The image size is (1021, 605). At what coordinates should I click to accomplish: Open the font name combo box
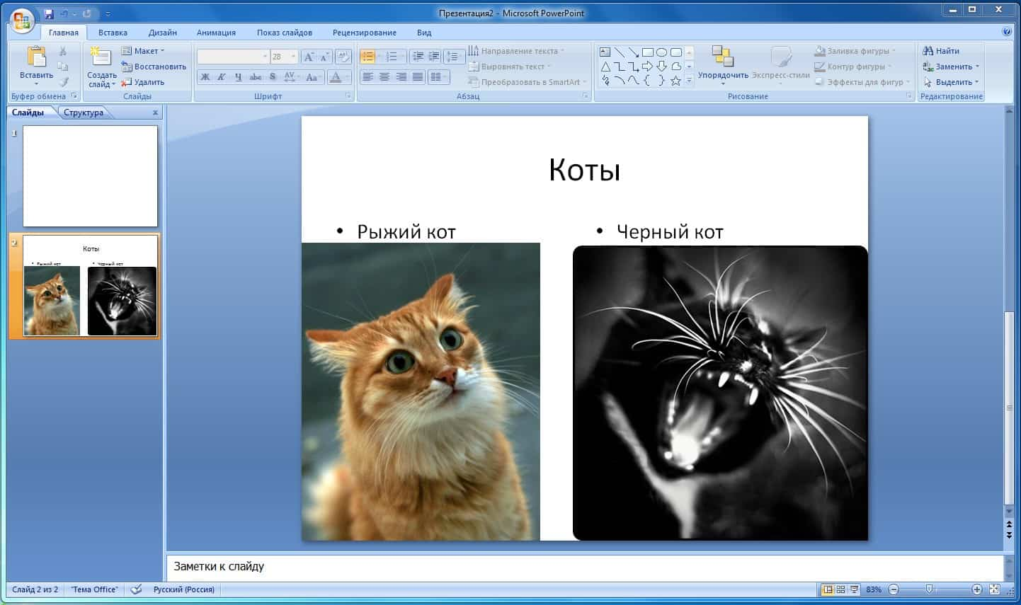233,57
